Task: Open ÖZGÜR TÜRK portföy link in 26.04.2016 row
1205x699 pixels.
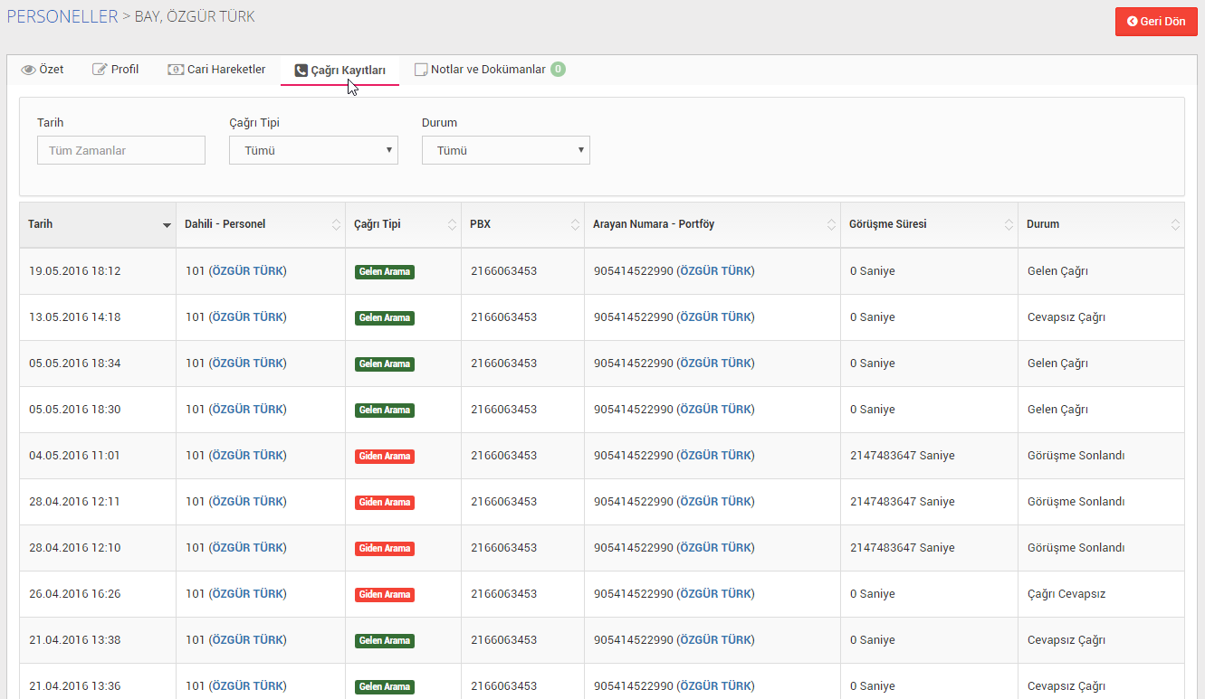Action: (x=716, y=594)
